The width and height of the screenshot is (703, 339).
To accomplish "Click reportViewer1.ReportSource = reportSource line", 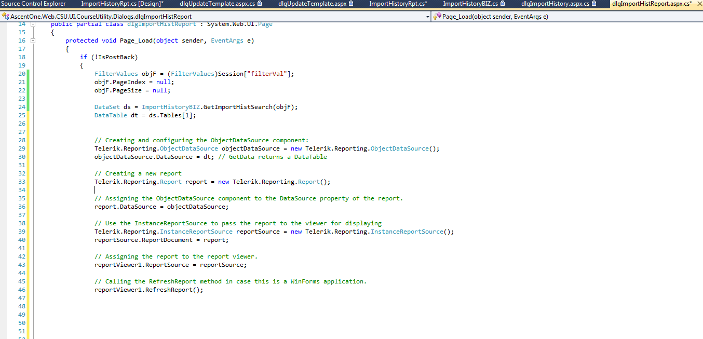I will click(171, 265).
